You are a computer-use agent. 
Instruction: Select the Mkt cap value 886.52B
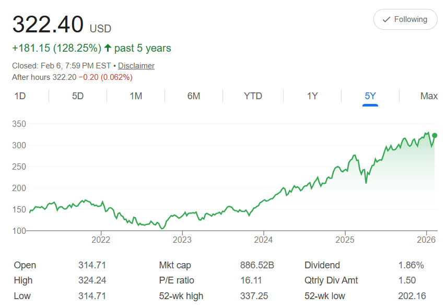tap(257, 265)
